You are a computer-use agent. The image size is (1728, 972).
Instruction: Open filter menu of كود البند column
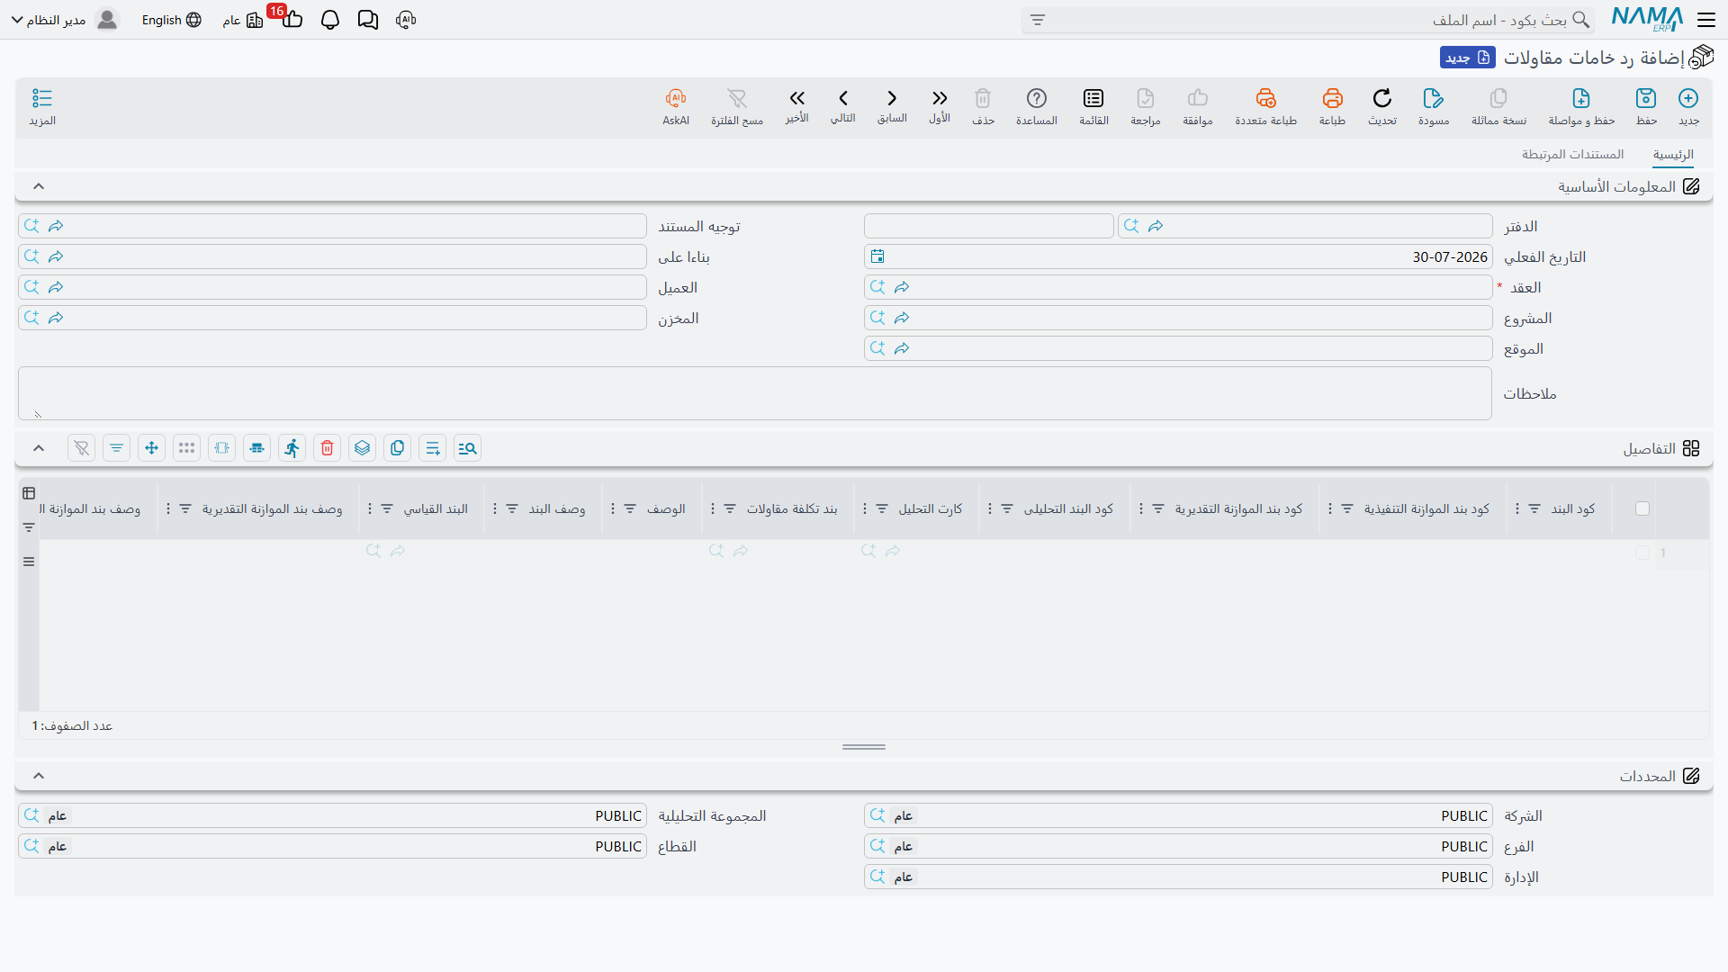click(x=1534, y=508)
